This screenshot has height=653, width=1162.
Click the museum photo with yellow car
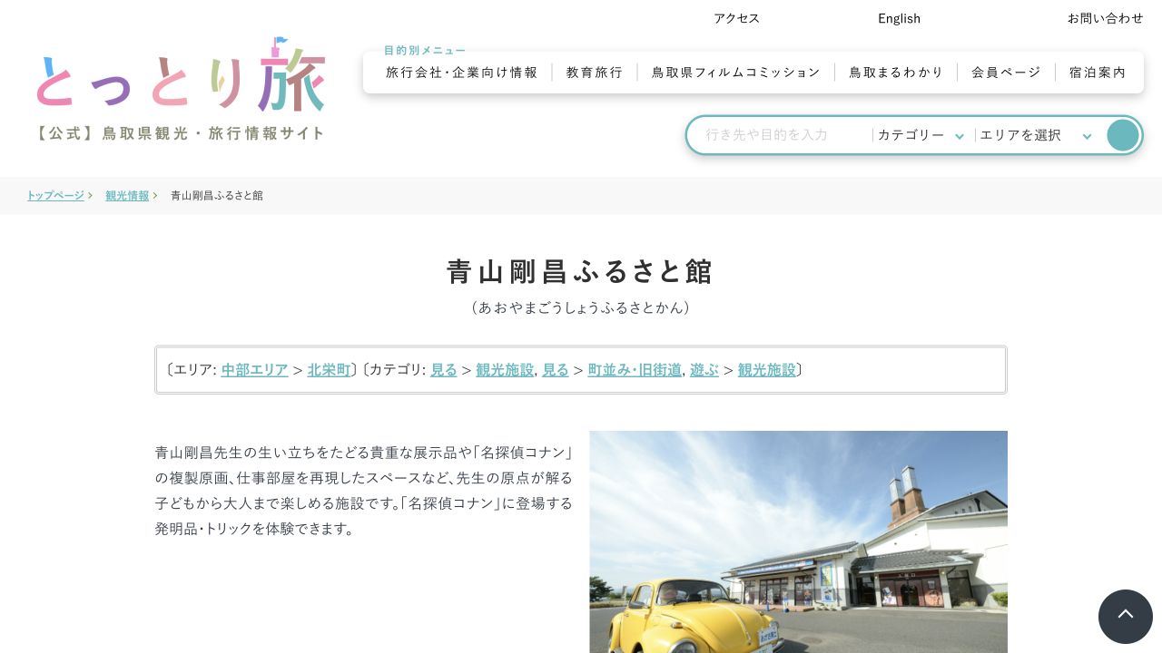coord(798,541)
